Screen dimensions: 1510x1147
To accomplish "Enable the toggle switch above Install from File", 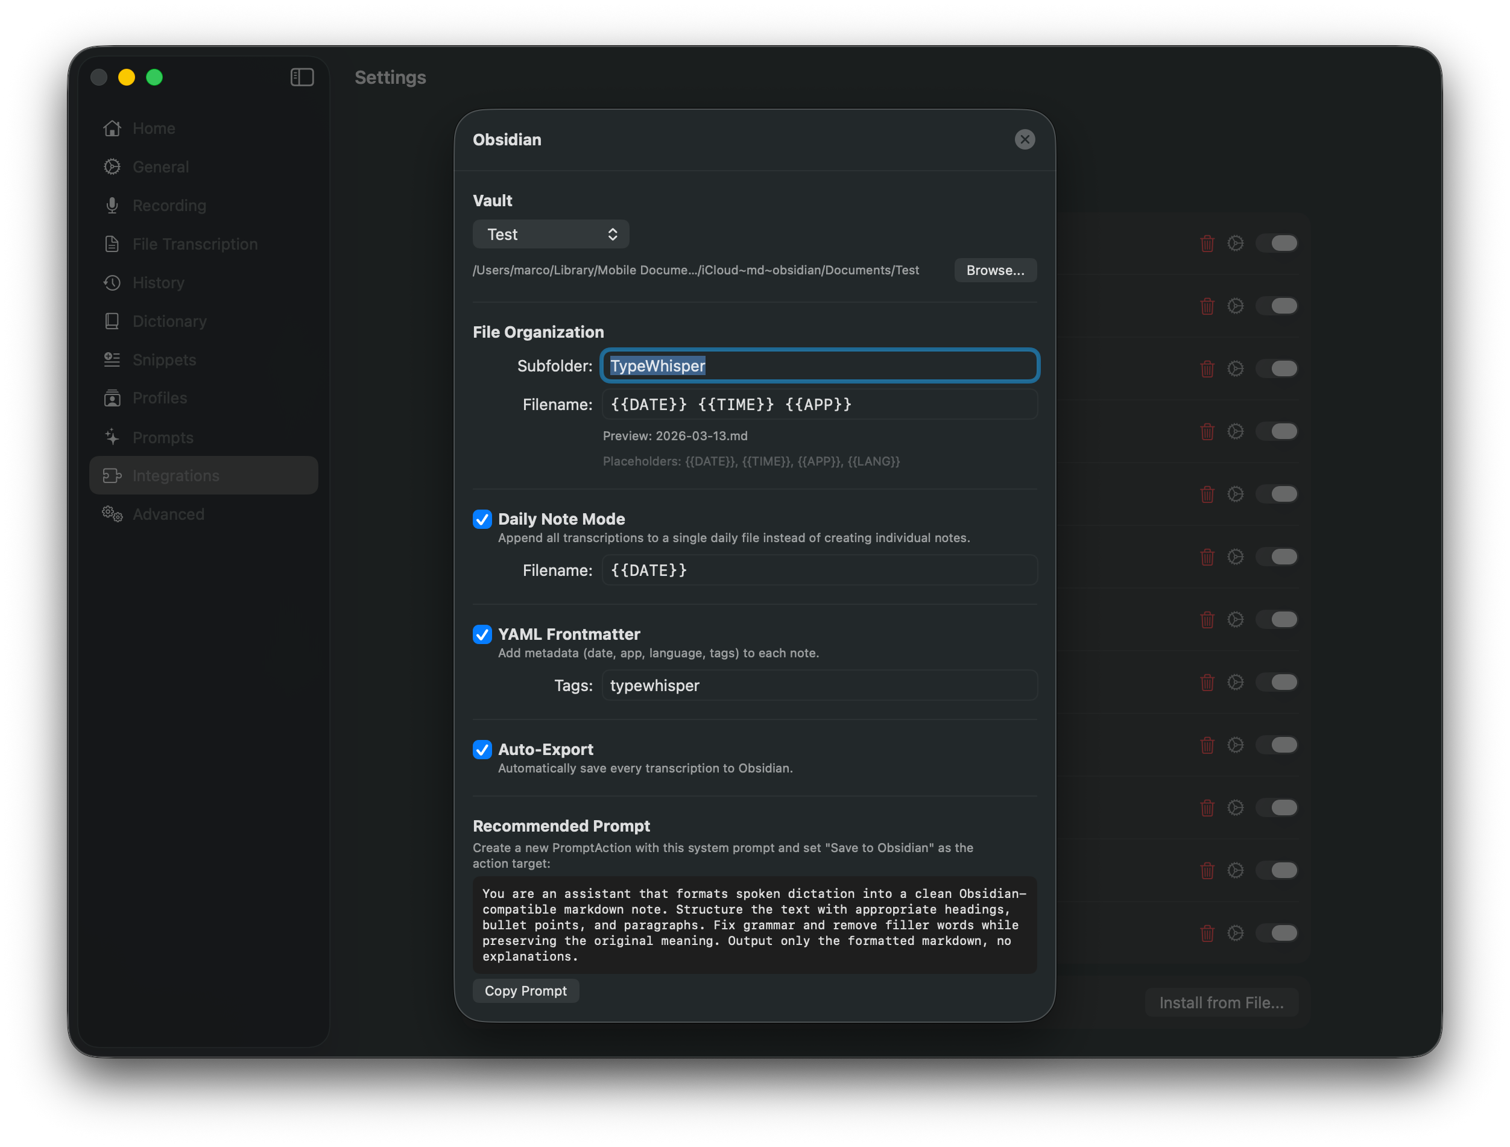I will [1277, 933].
